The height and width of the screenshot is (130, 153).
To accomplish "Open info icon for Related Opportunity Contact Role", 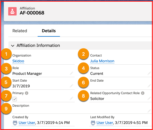I will pos(143,93).
